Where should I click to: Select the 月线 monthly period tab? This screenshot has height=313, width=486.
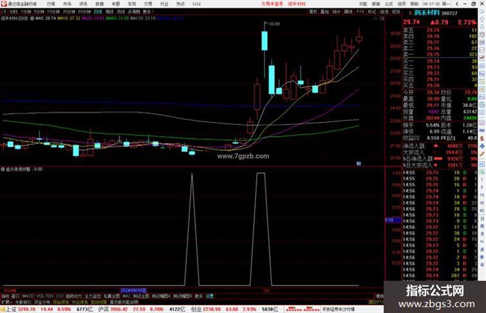(x=120, y=11)
